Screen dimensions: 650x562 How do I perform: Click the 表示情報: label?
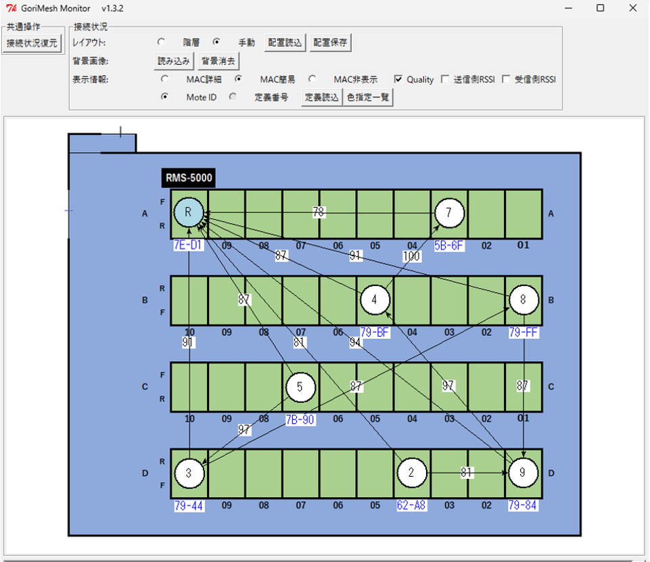pos(91,79)
